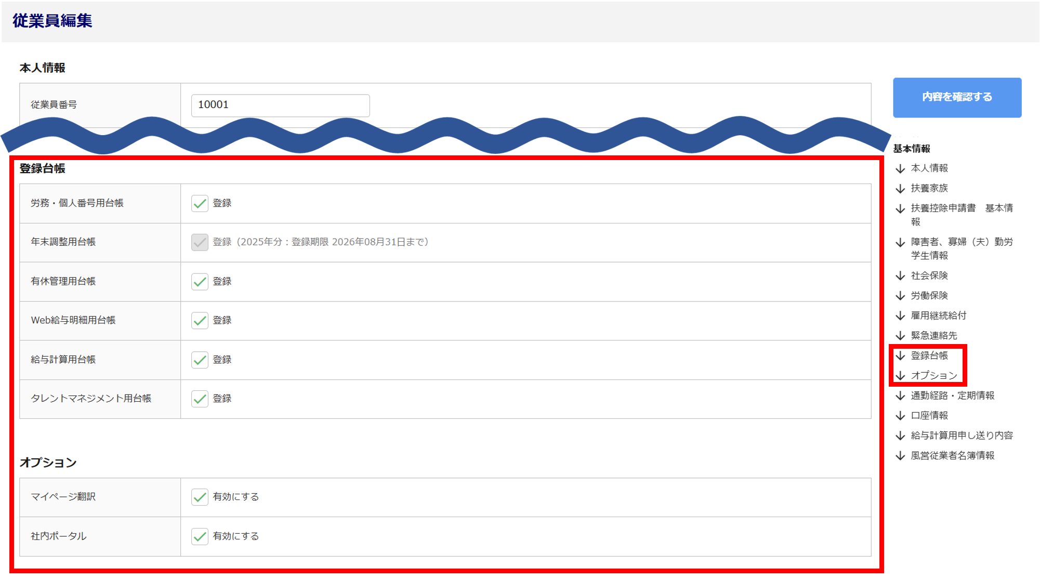Viewport: 1040px width, 580px height.
Task: Disable the マイページ翻訳 option checkbox
Action: tap(200, 497)
